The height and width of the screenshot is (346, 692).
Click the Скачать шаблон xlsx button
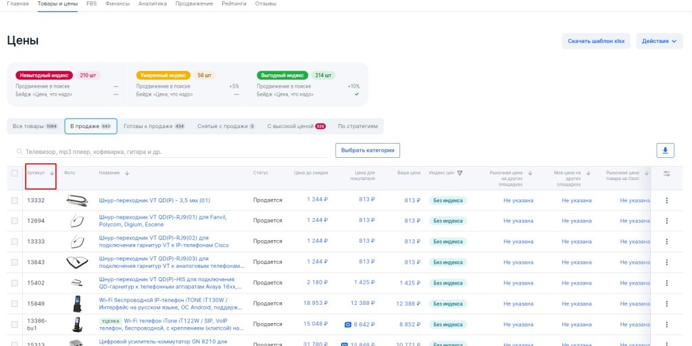[x=595, y=41]
